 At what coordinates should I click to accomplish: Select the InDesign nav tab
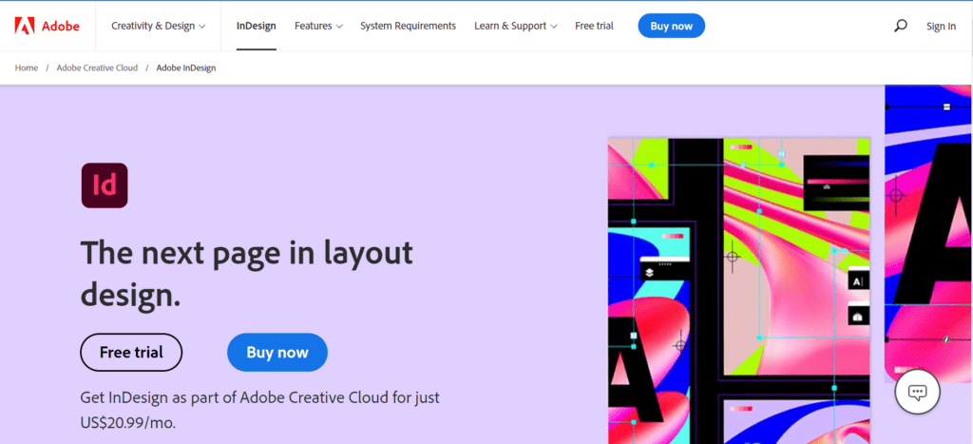click(x=257, y=26)
